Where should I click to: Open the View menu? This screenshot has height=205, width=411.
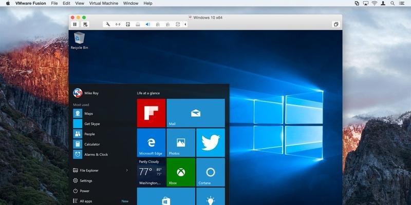[x=80, y=4]
